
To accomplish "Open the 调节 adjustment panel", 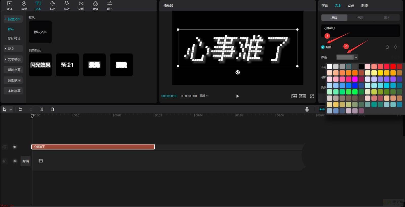I will 110,6.
